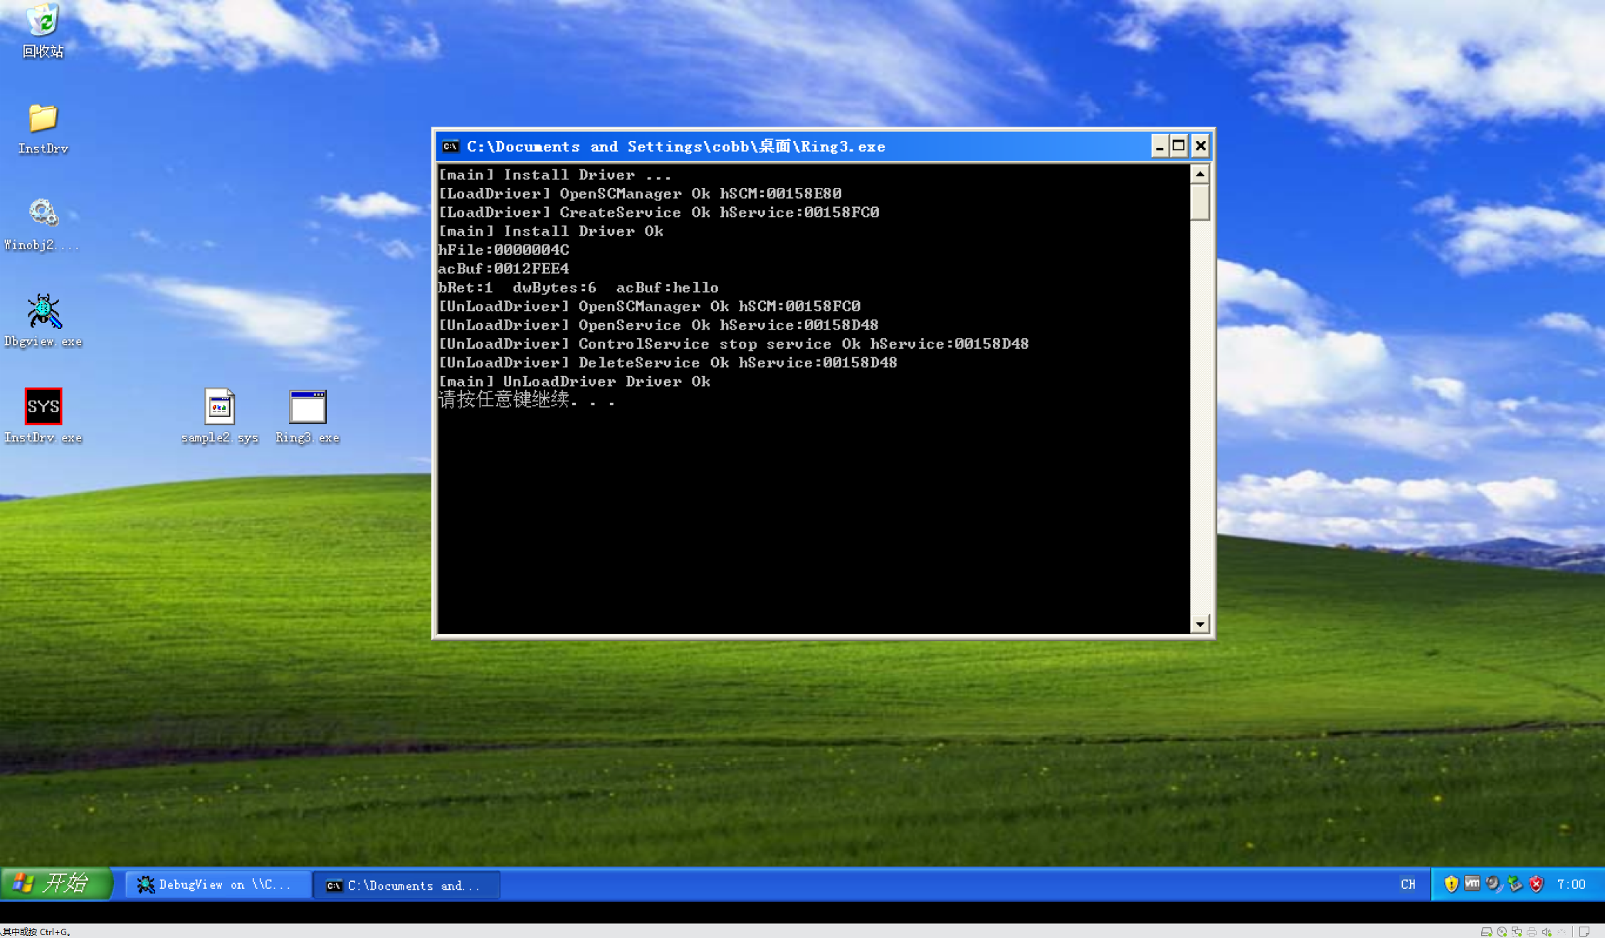Click the VMware hard disk status icon
Screen dimensions: 1605x938
(x=1486, y=932)
